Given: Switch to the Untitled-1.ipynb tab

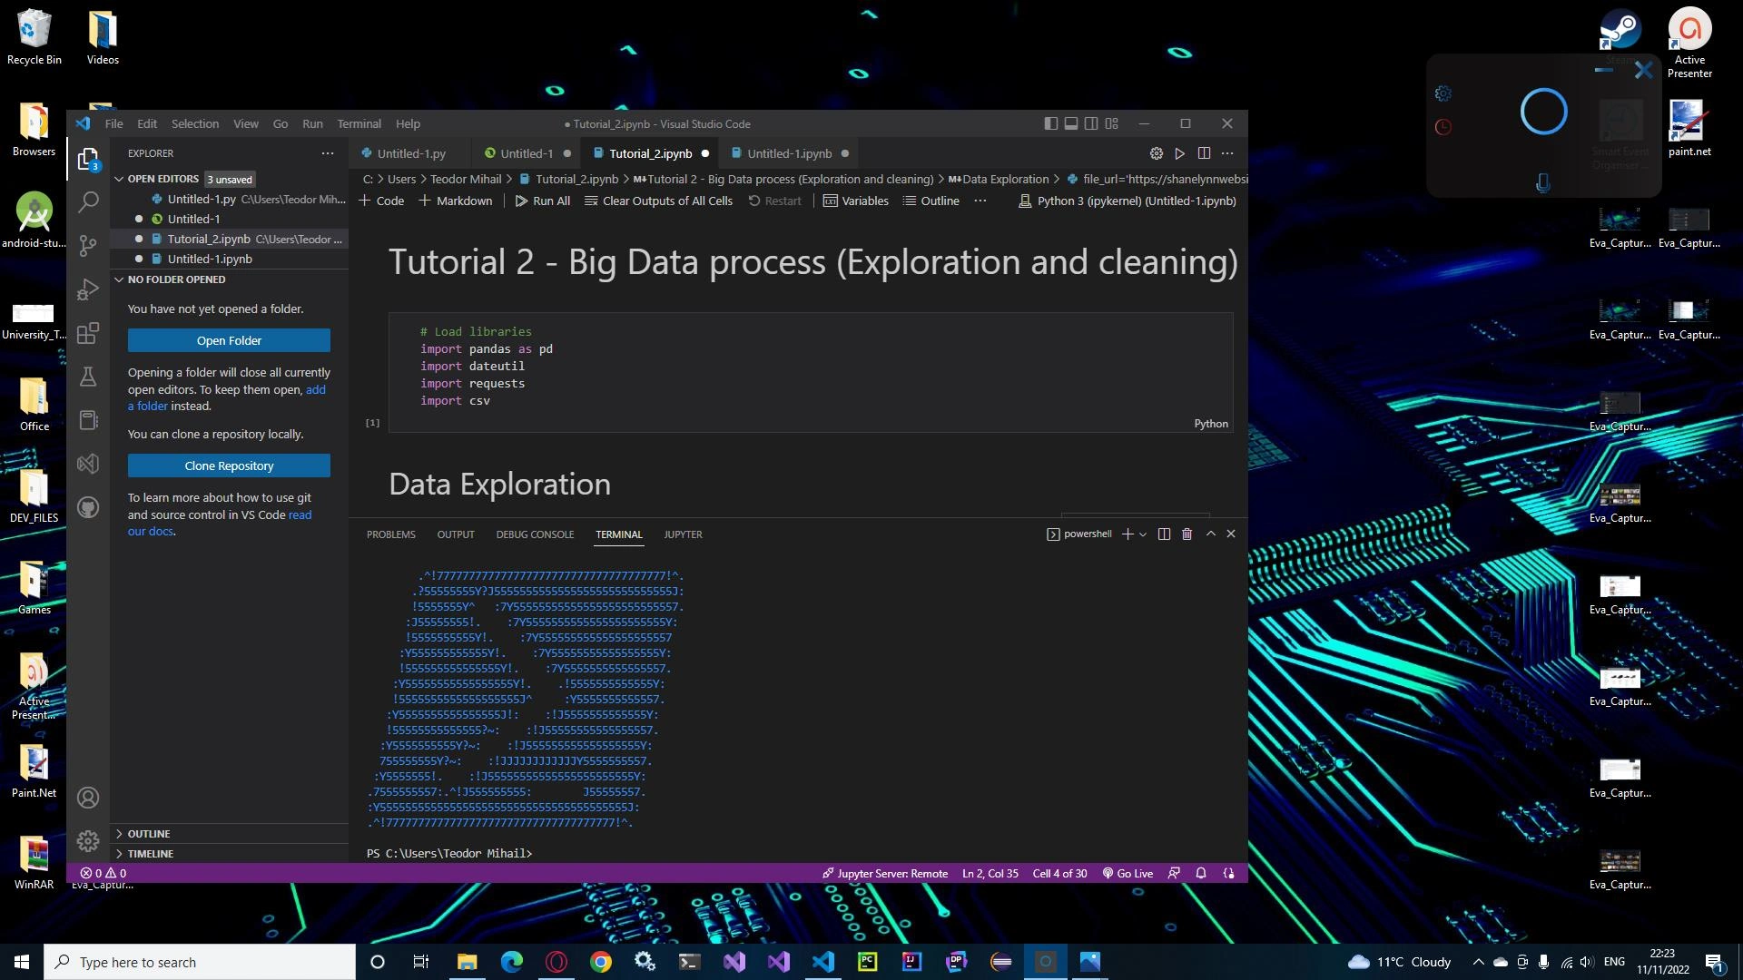Looking at the screenshot, I should click(x=789, y=153).
